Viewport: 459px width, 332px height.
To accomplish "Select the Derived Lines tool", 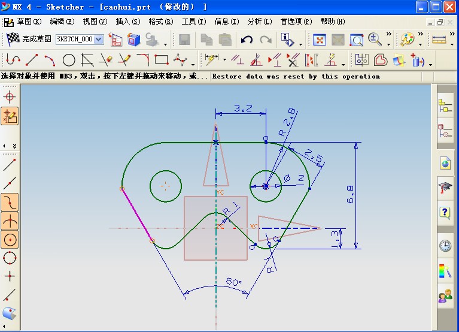I will point(87,60).
